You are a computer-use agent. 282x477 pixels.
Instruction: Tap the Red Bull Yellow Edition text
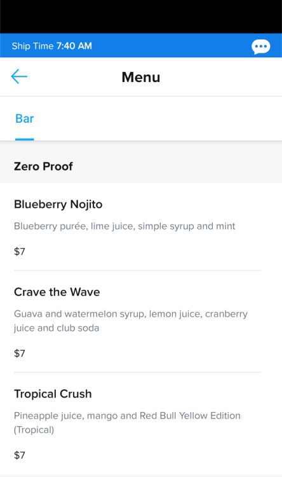(x=190, y=415)
